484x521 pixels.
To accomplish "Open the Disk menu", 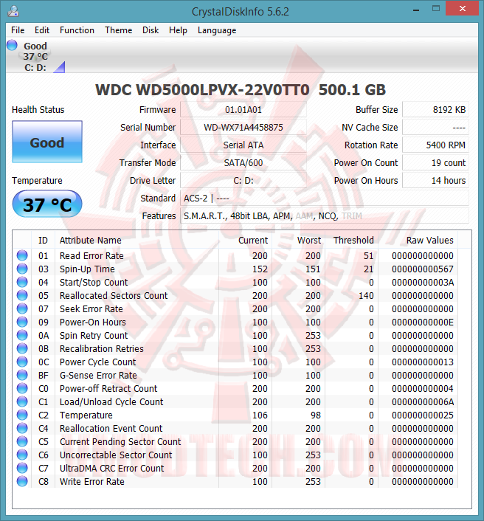I will coord(151,30).
